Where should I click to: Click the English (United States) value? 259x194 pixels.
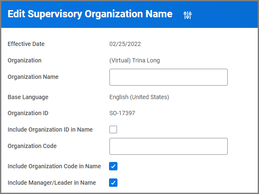139,97
